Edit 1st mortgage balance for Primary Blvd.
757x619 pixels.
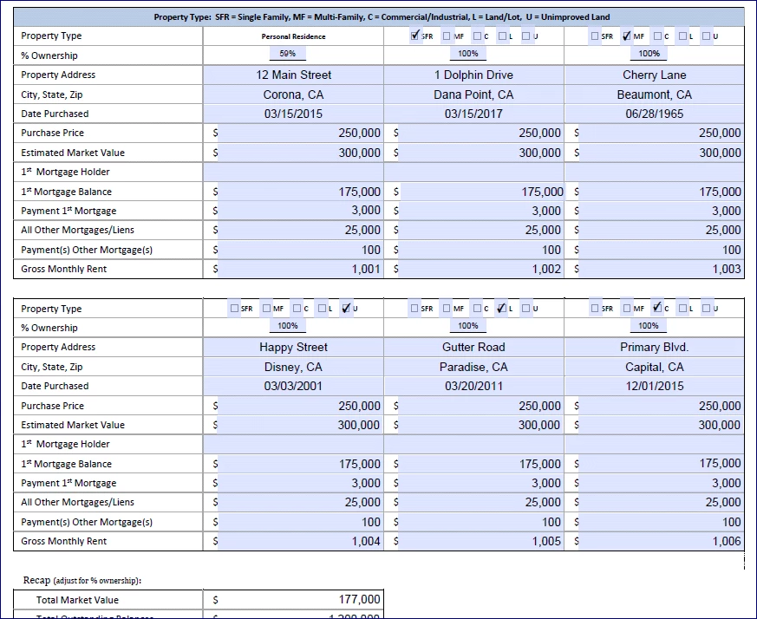pyautogui.click(x=661, y=464)
